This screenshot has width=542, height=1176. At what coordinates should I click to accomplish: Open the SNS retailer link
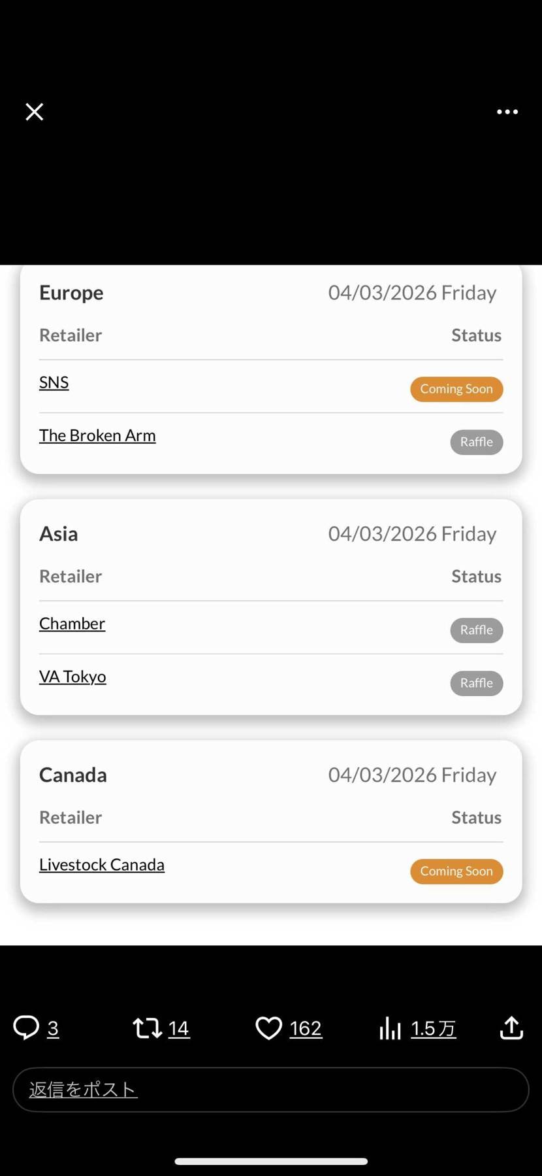click(x=54, y=382)
